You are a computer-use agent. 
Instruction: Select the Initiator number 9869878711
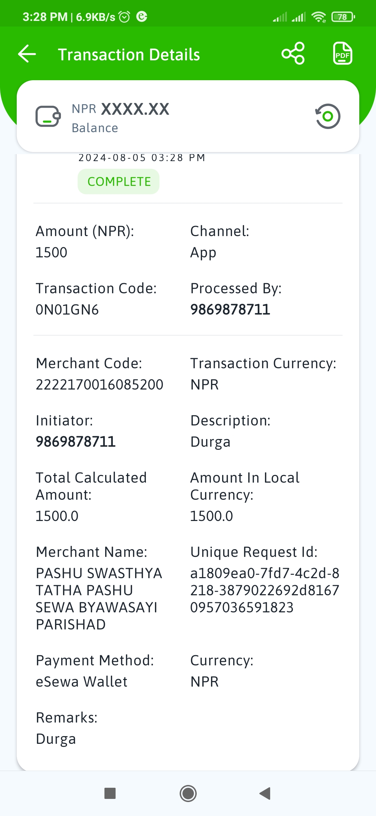pyautogui.click(x=76, y=442)
